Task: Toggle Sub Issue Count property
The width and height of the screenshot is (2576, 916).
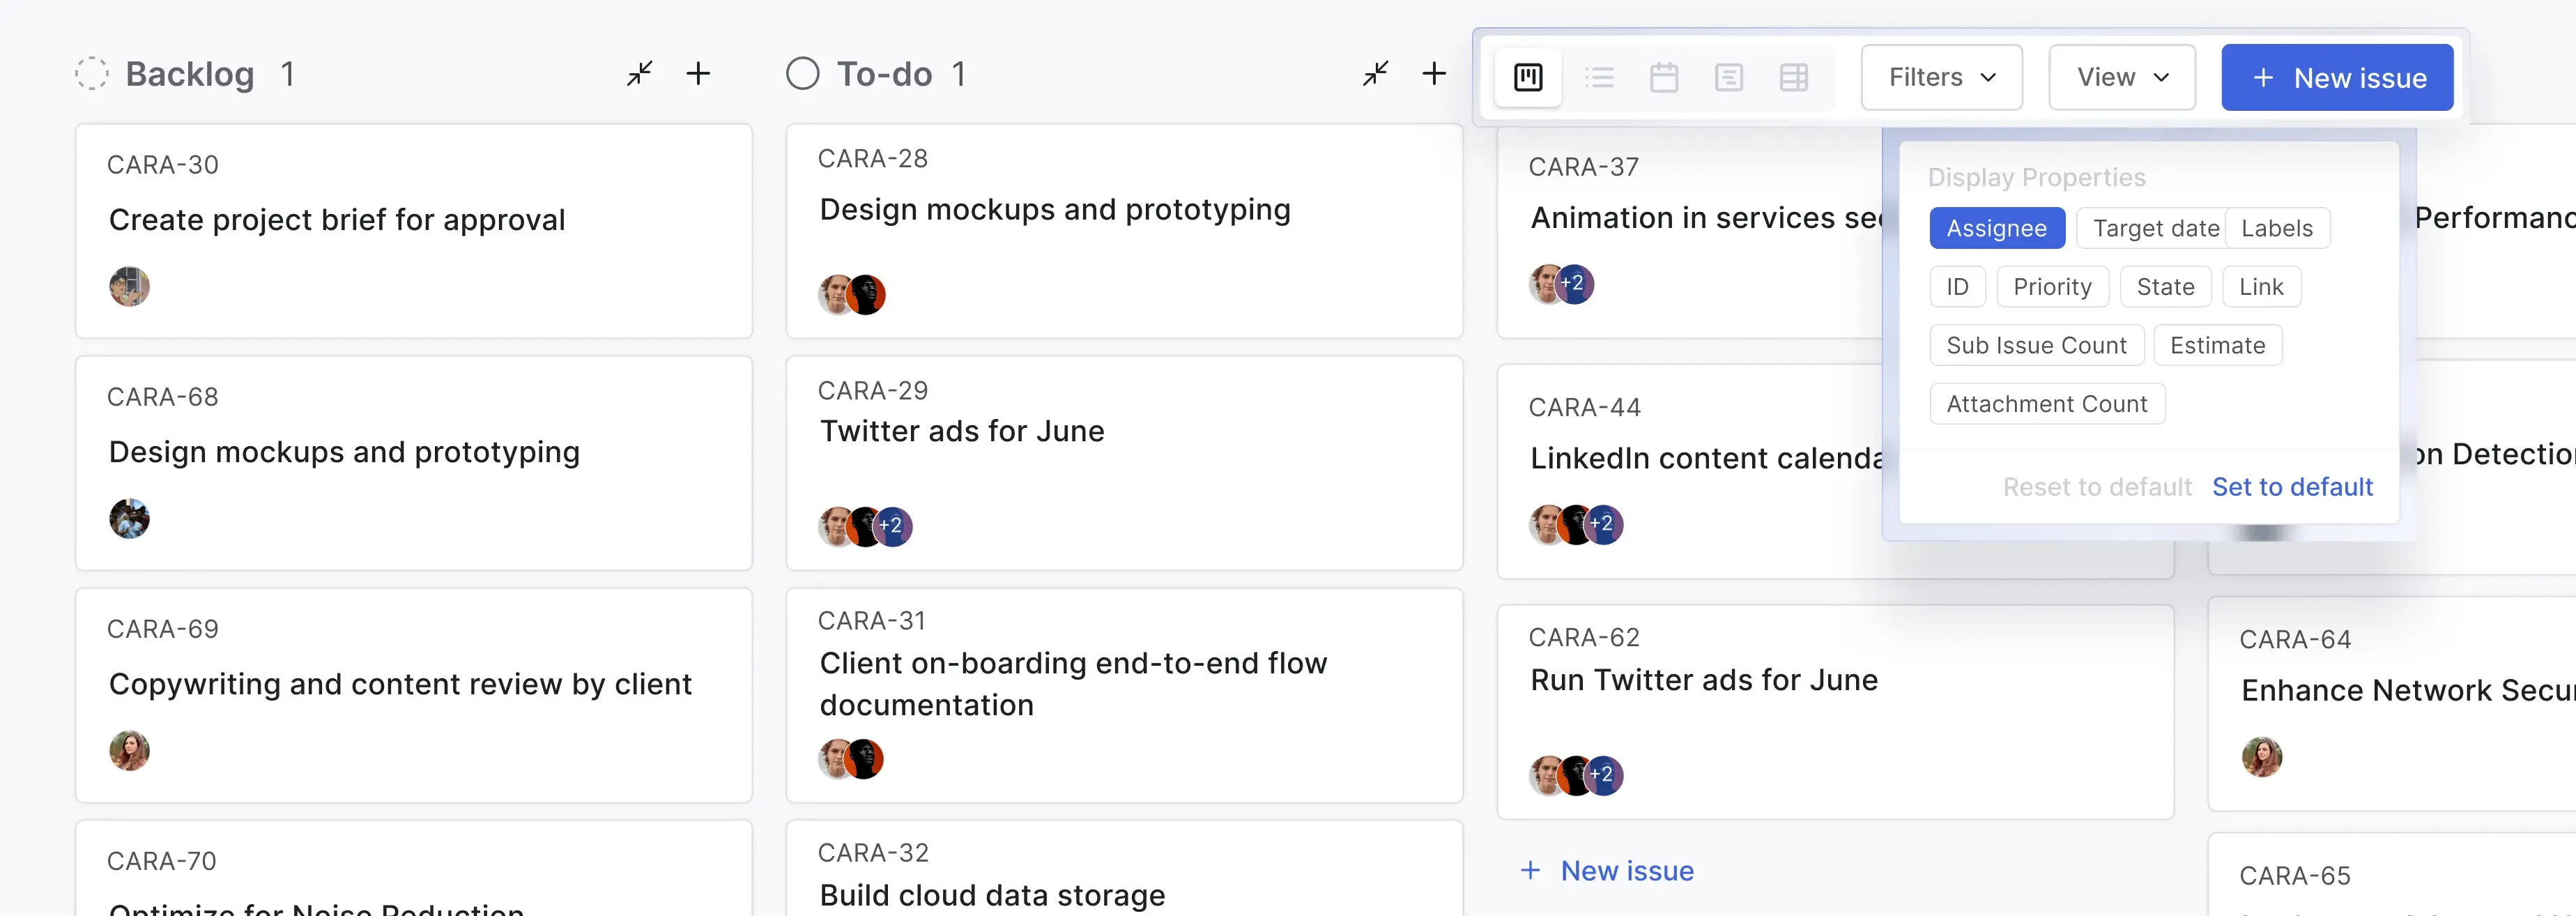Action: [x=2036, y=345]
